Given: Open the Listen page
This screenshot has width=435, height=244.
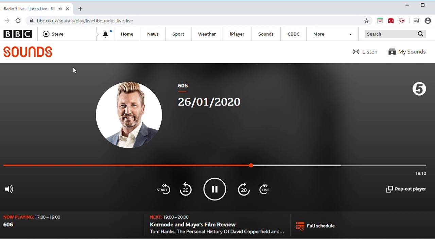Looking at the screenshot, I should click(x=365, y=52).
